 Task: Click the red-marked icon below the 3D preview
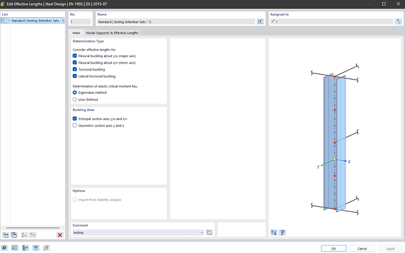point(283,232)
